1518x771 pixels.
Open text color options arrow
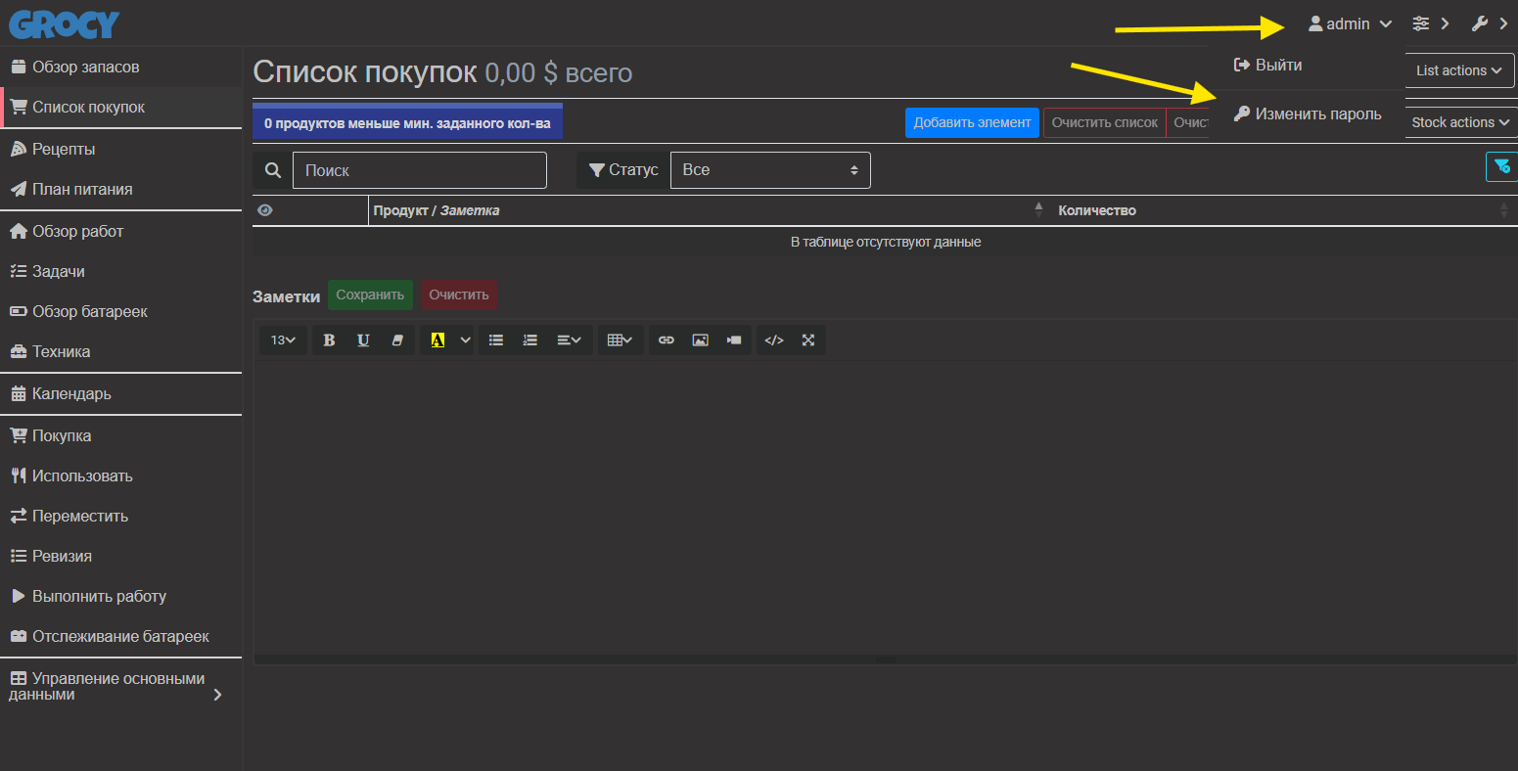[x=466, y=340]
